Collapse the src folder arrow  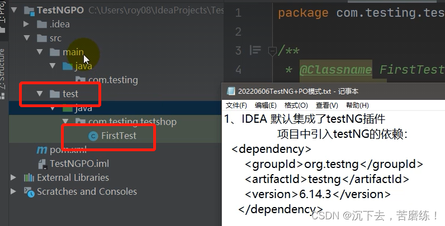pos(27,38)
